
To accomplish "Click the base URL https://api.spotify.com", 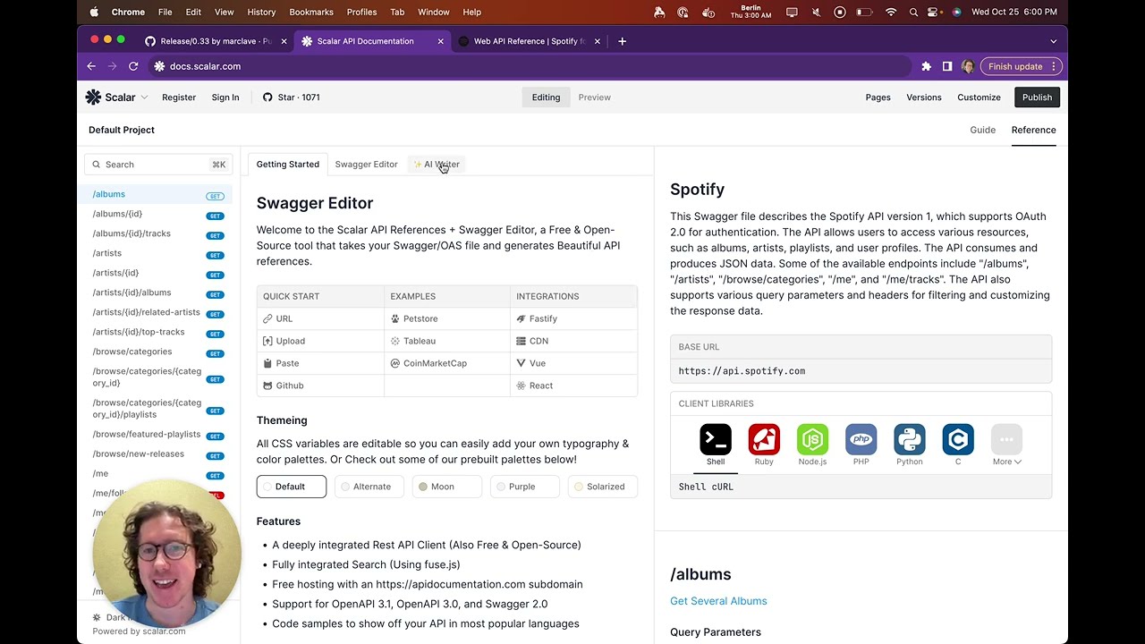I will pos(742,371).
